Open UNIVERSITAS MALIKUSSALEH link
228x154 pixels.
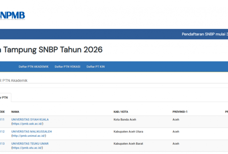(x=32, y=132)
